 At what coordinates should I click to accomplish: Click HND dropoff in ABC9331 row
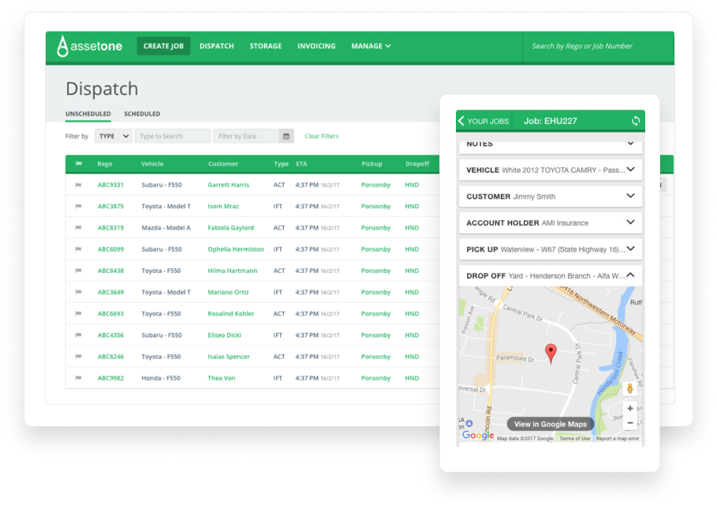point(412,185)
